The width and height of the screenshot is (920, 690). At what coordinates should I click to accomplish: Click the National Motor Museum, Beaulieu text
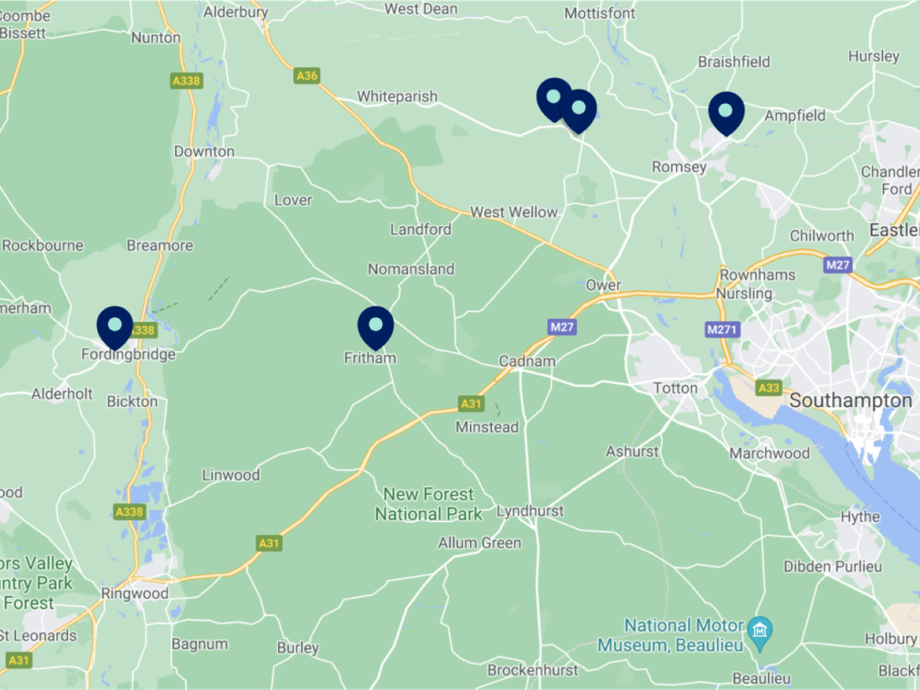pyautogui.click(x=670, y=636)
